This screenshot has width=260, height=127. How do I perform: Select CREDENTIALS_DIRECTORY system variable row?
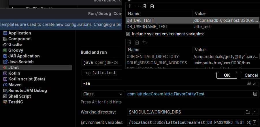pyautogui.click(x=192, y=57)
